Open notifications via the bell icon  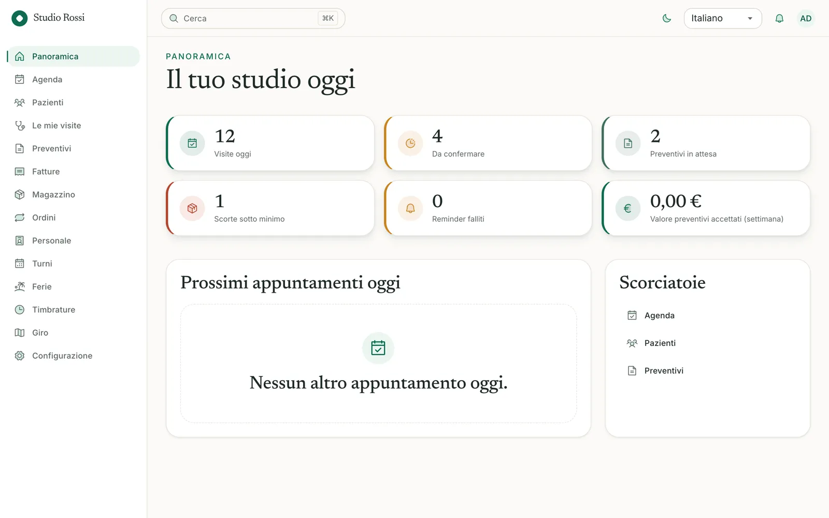779,18
